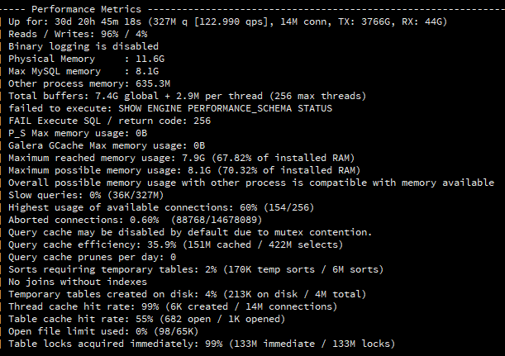Click the Binary logging is disabled line
This screenshot has height=356, width=505.
83,46
